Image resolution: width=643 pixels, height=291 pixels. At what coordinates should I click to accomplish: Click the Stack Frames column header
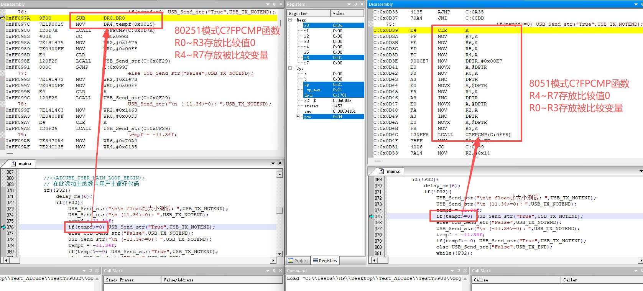[x=132, y=280]
